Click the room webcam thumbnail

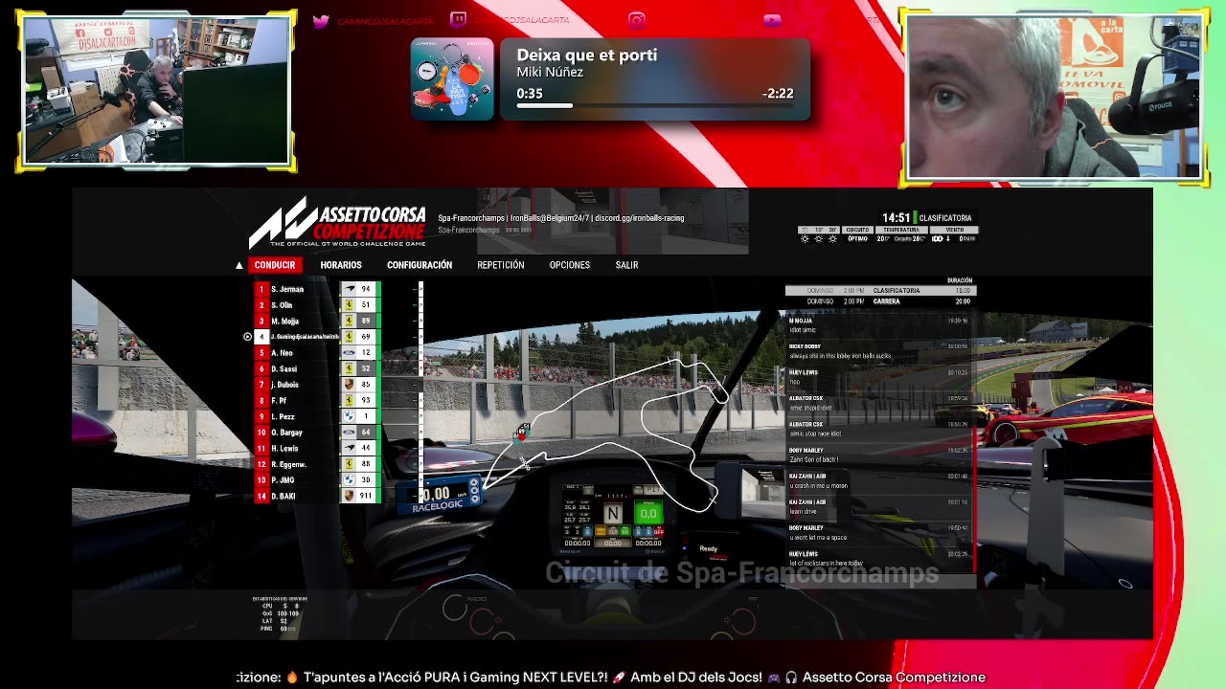click(156, 92)
